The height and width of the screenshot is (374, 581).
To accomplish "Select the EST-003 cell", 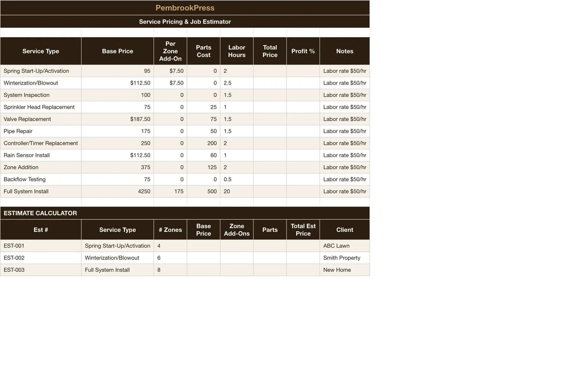I will [x=41, y=270].
